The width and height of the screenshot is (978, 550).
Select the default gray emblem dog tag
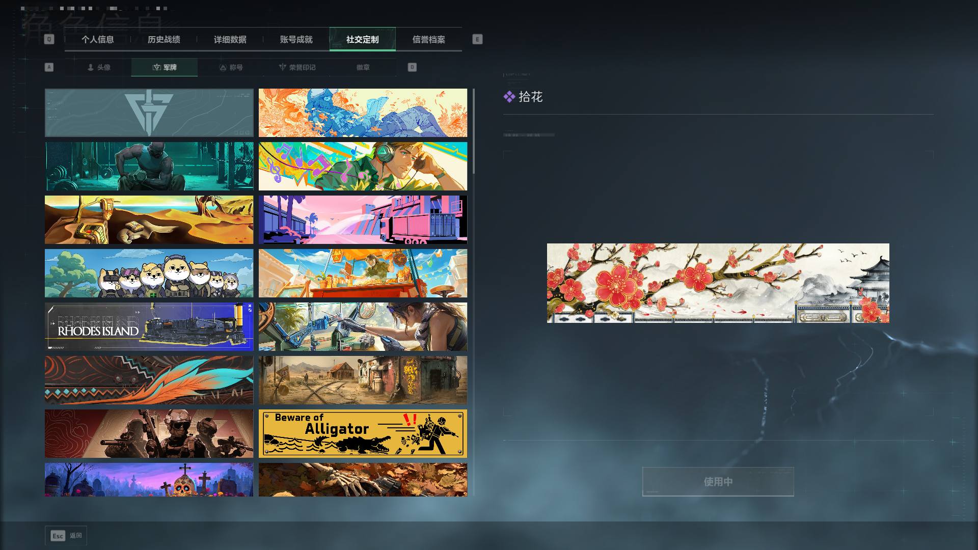tap(149, 113)
